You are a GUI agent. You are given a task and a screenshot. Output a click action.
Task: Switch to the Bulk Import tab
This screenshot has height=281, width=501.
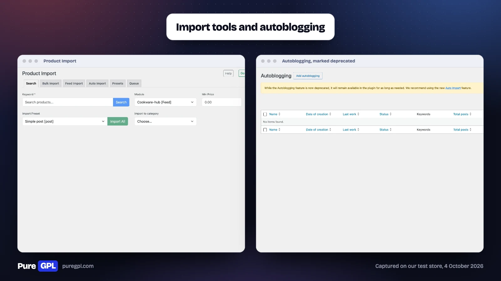pos(50,83)
